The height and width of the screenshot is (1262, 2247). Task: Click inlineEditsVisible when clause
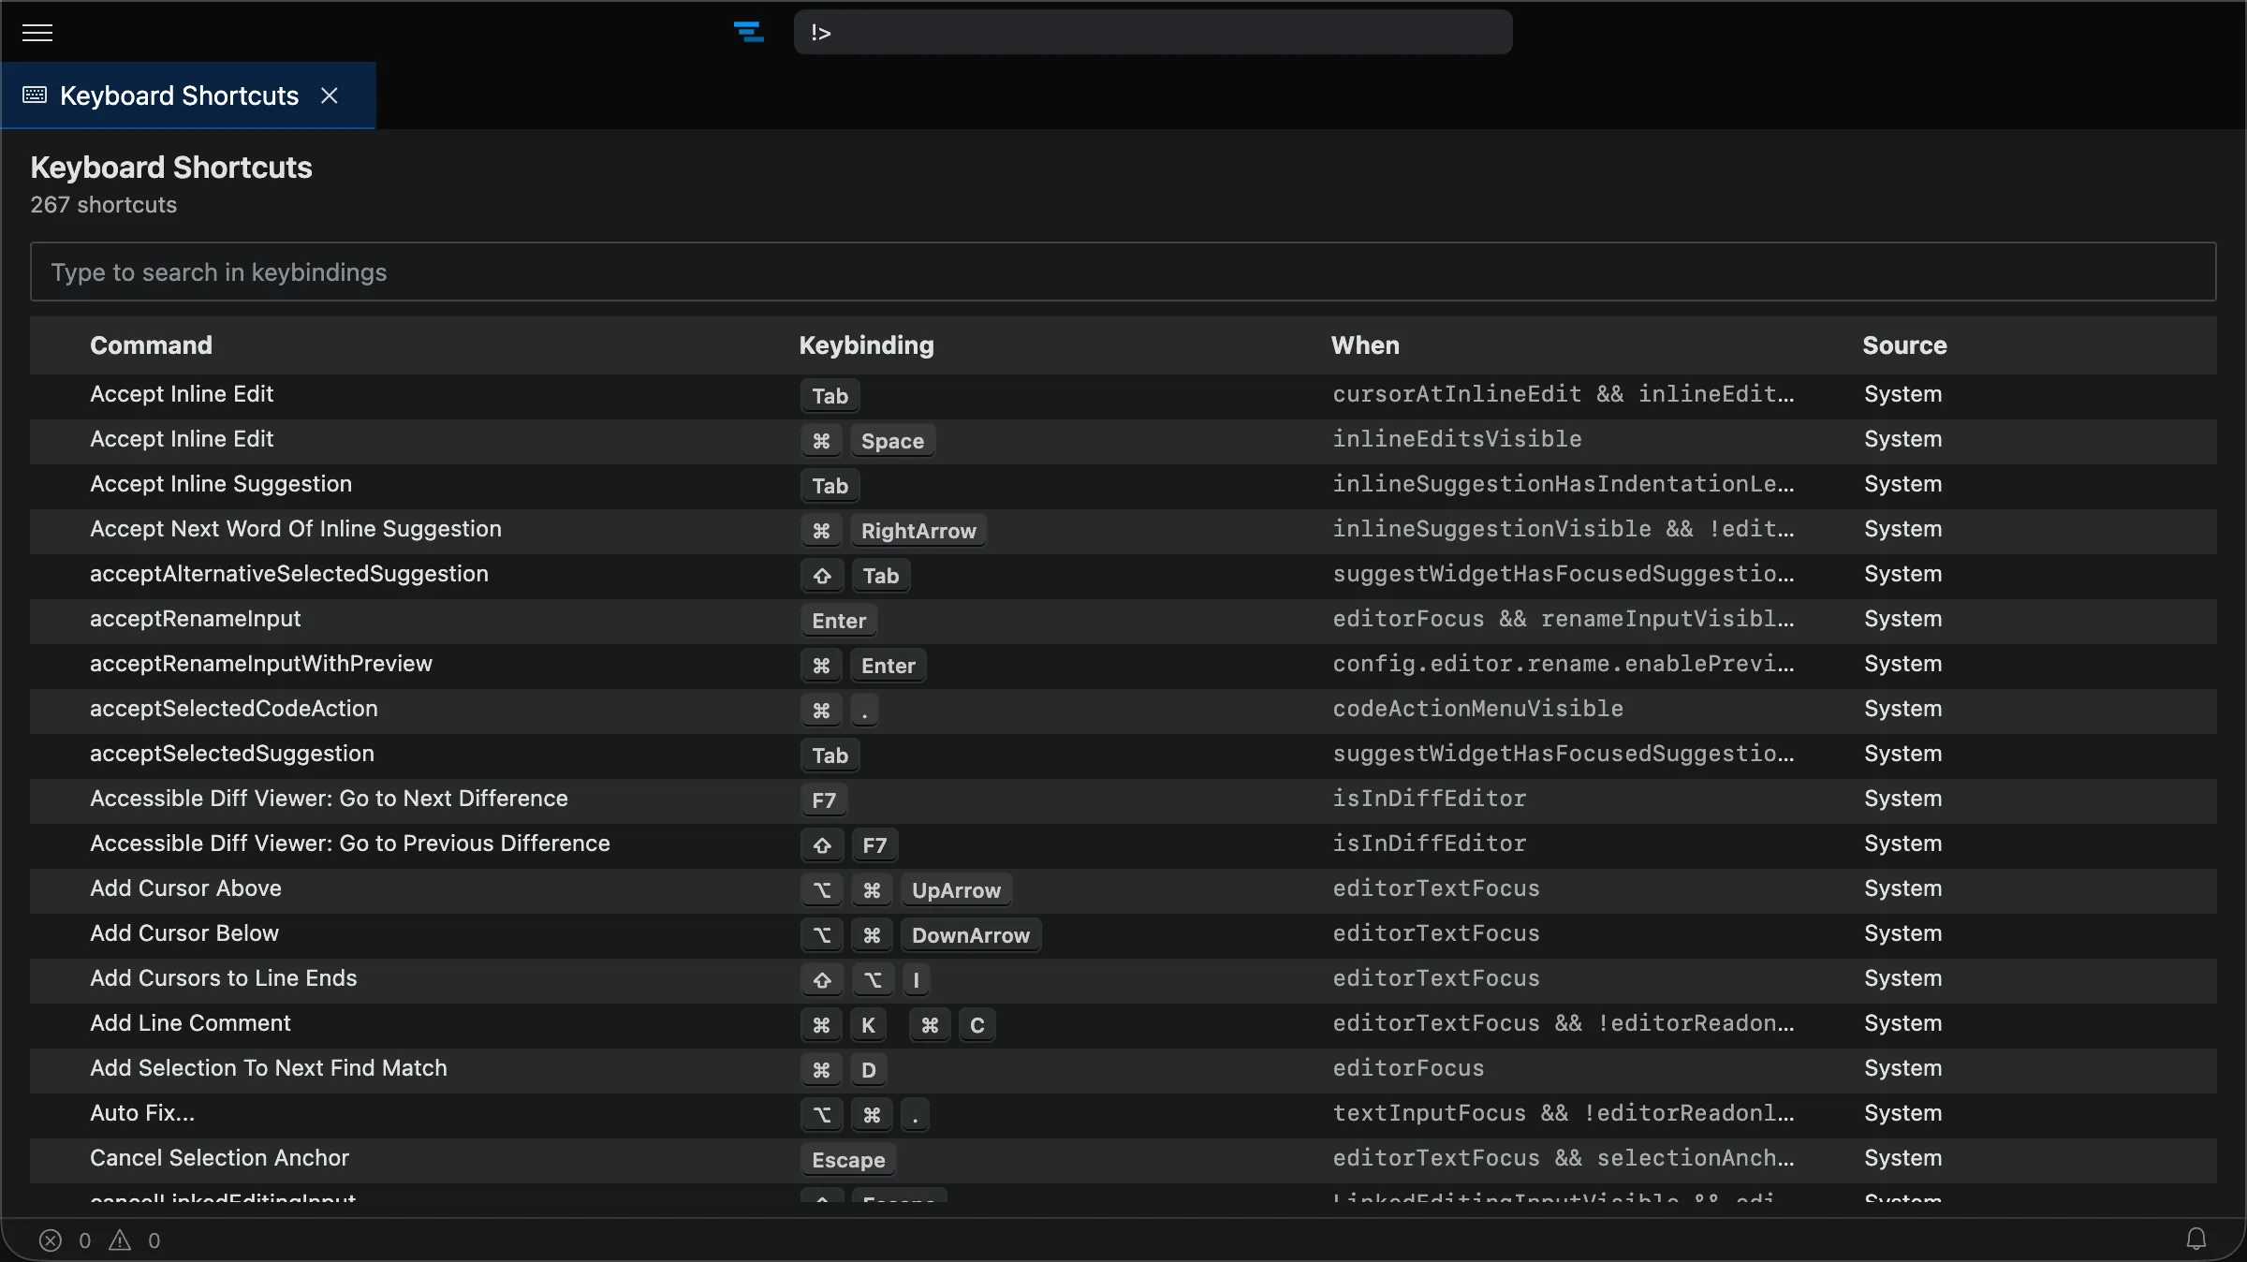click(1457, 439)
